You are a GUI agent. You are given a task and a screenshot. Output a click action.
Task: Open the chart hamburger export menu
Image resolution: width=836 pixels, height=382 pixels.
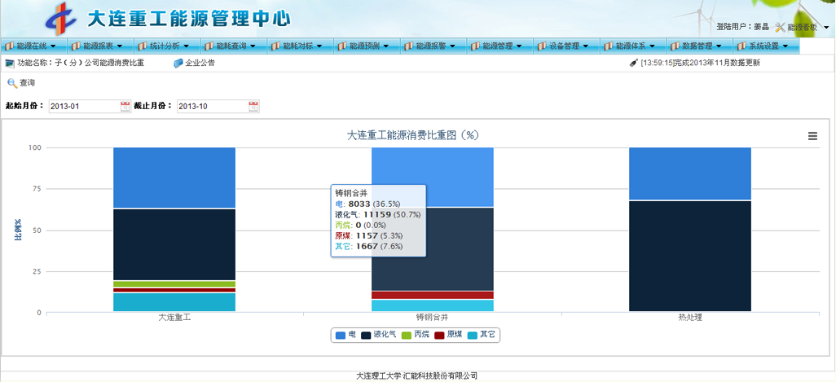[812, 137]
